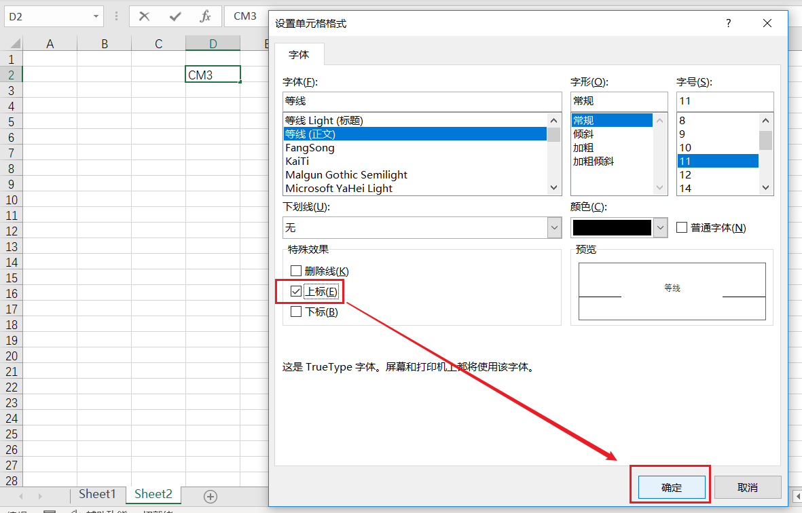The width and height of the screenshot is (802, 513).
Task: Select font size 8
Action: tap(718, 121)
